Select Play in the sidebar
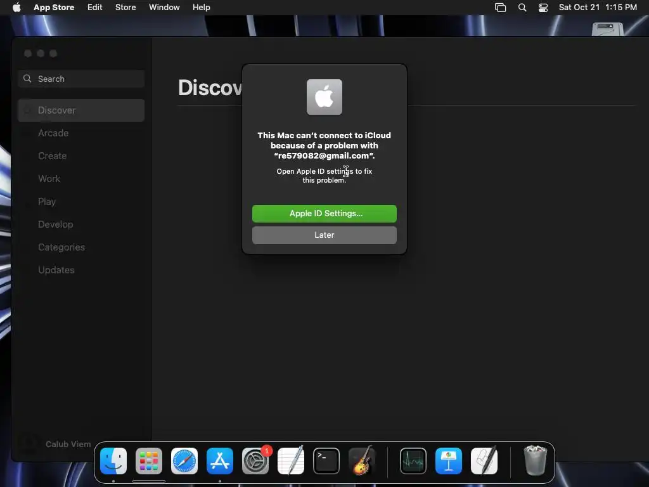Viewport: 649px width, 487px height. pos(81,201)
